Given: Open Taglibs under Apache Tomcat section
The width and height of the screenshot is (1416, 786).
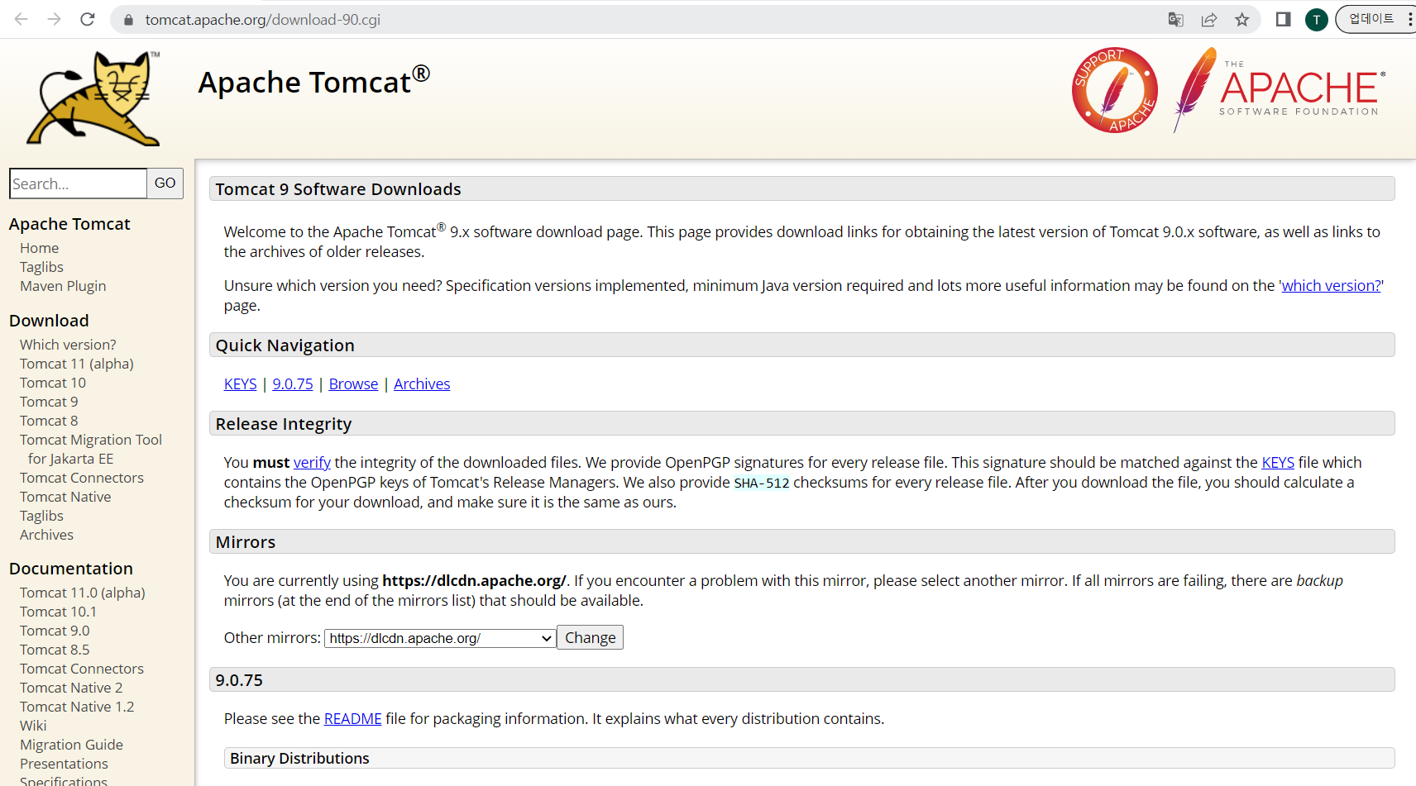Looking at the screenshot, I should pyautogui.click(x=41, y=267).
